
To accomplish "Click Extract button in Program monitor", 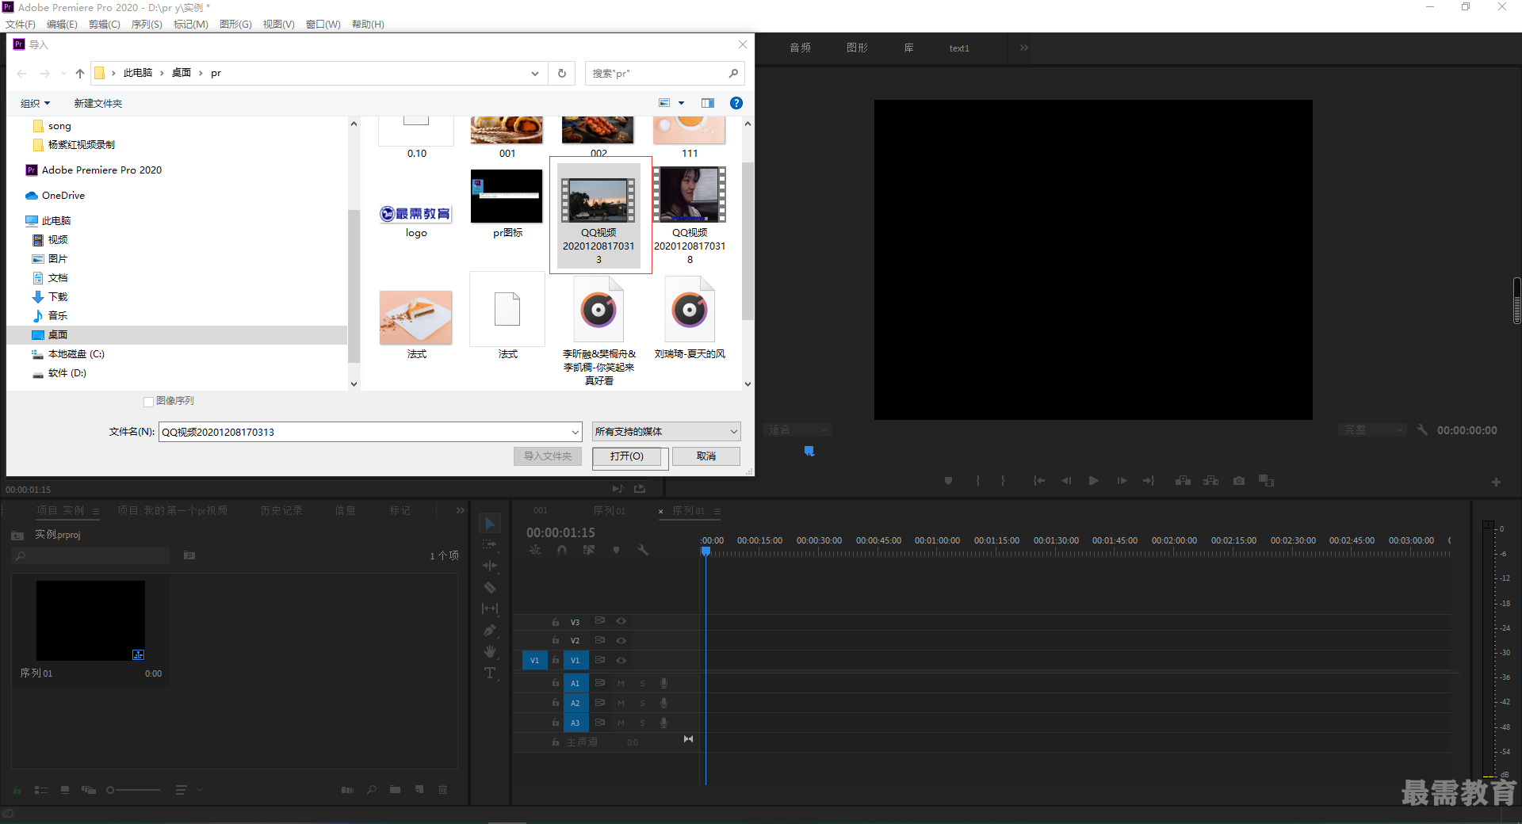I will coord(1211,481).
